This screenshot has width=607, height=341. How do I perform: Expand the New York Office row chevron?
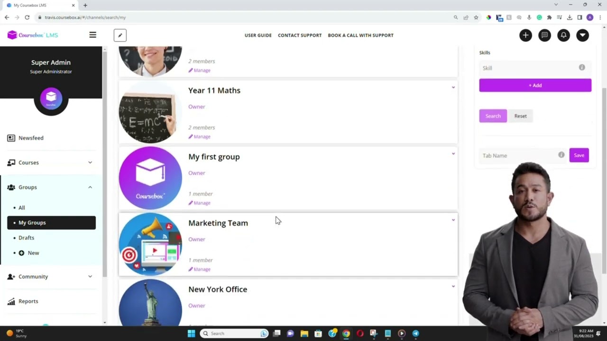click(453, 286)
